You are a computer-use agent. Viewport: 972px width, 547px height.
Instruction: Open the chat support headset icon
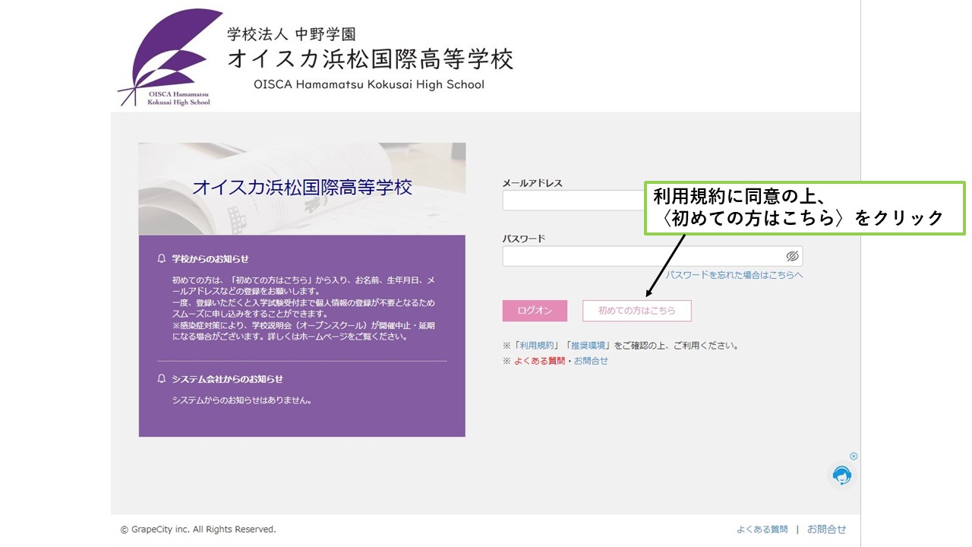(x=841, y=476)
